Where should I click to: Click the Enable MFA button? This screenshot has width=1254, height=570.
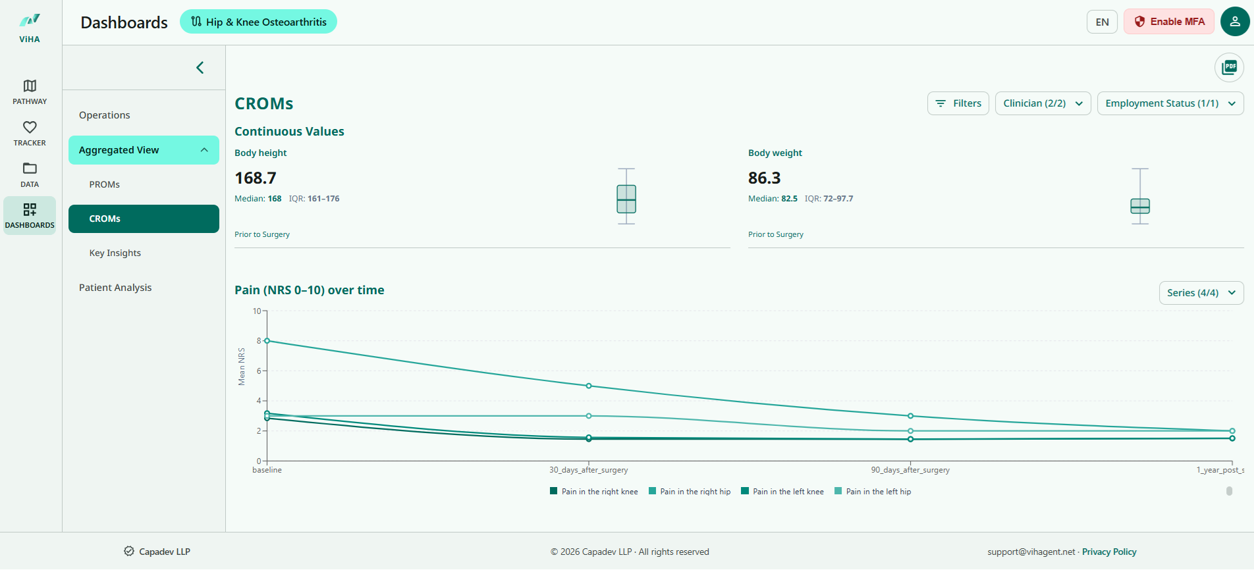(x=1169, y=22)
